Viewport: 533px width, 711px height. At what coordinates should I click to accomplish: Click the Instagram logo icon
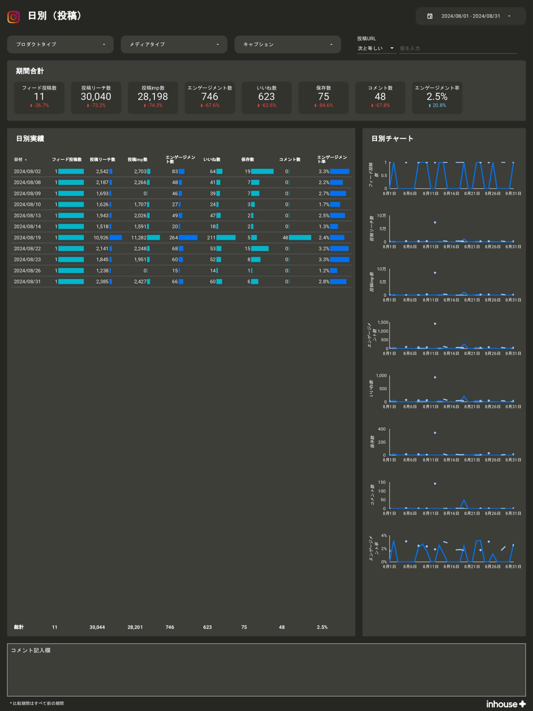[x=14, y=17]
